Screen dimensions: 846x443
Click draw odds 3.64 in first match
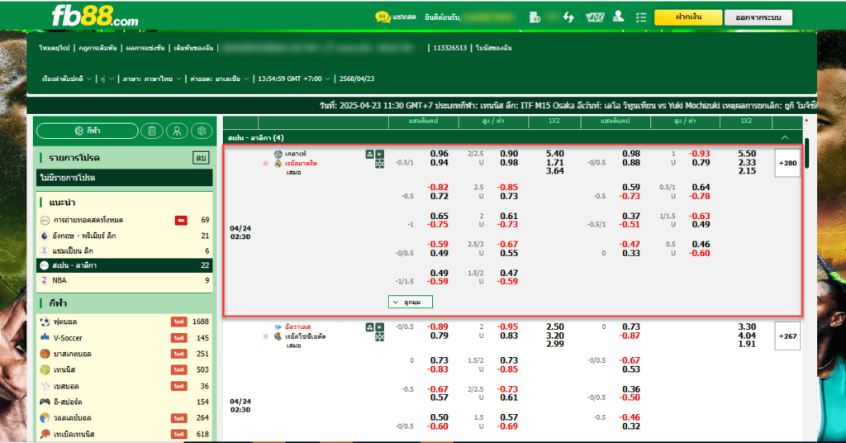tap(554, 171)
